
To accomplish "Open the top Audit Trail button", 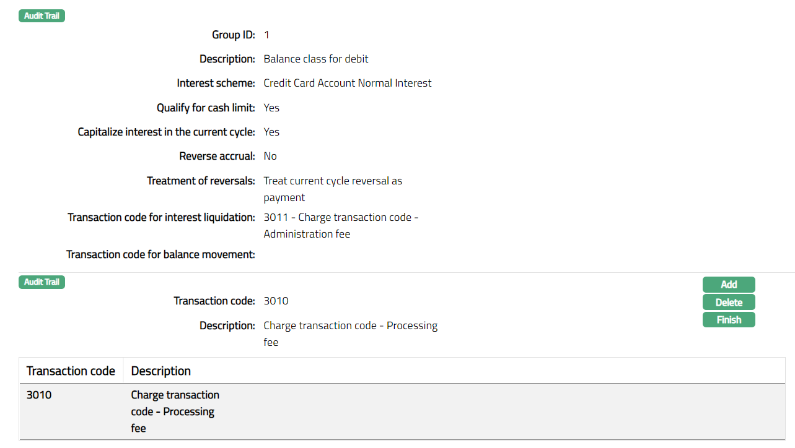I will [x=42, y=16].
